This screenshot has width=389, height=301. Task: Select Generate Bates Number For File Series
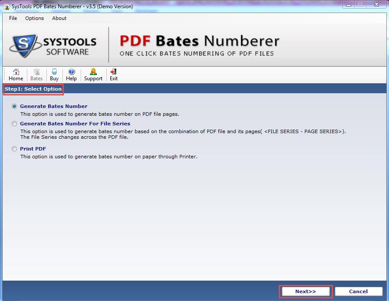[x=14, y=124]
